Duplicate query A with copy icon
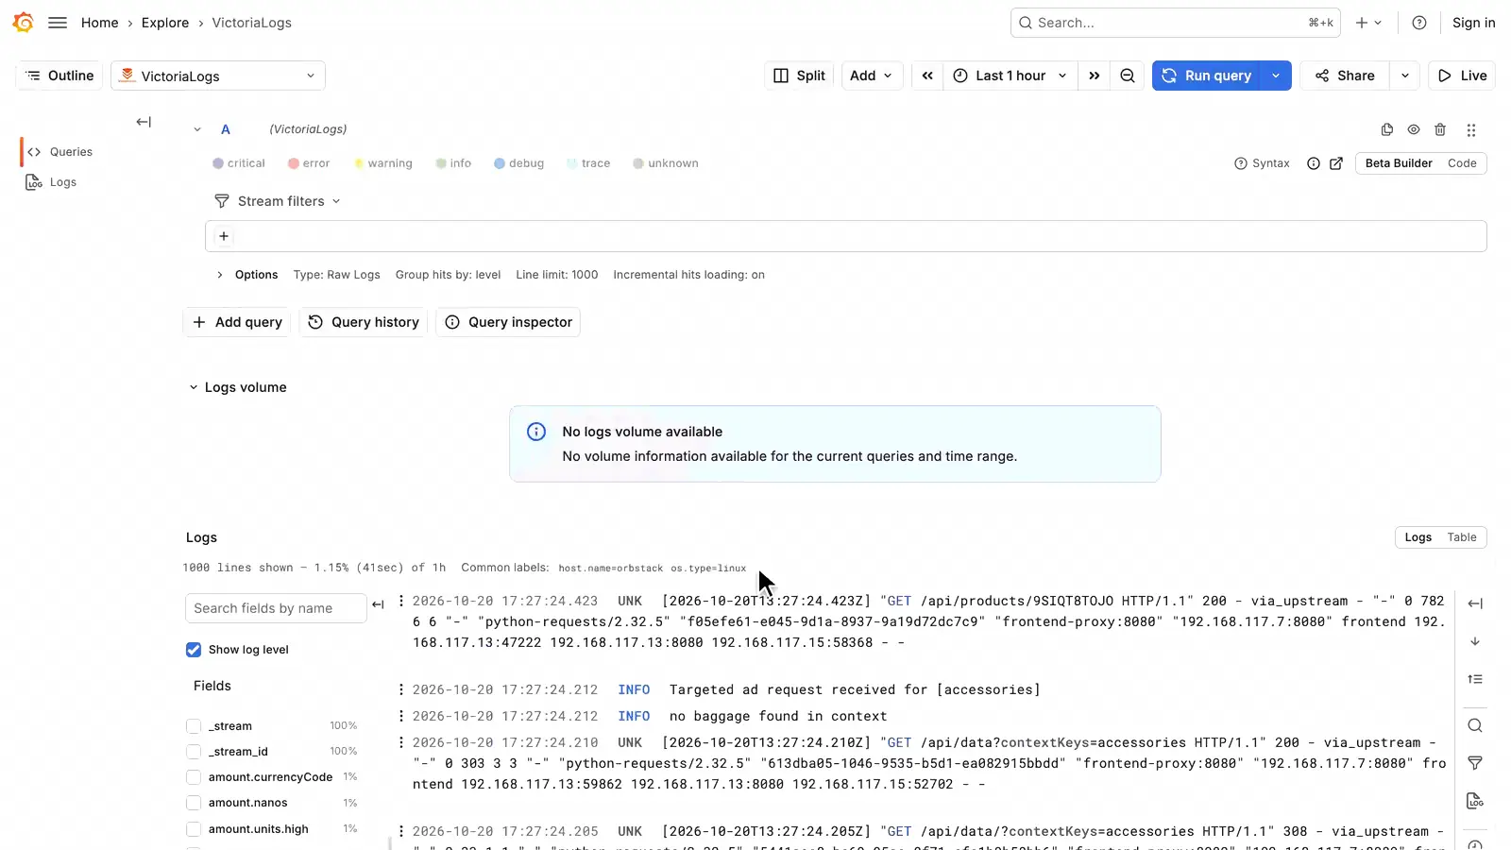The width and height of the screenshot is (1511, 850). tap(1387, 129)
